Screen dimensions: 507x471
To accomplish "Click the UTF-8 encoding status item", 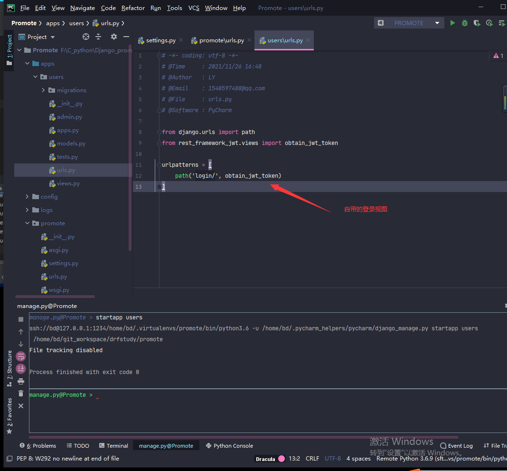I will [333, 459].
